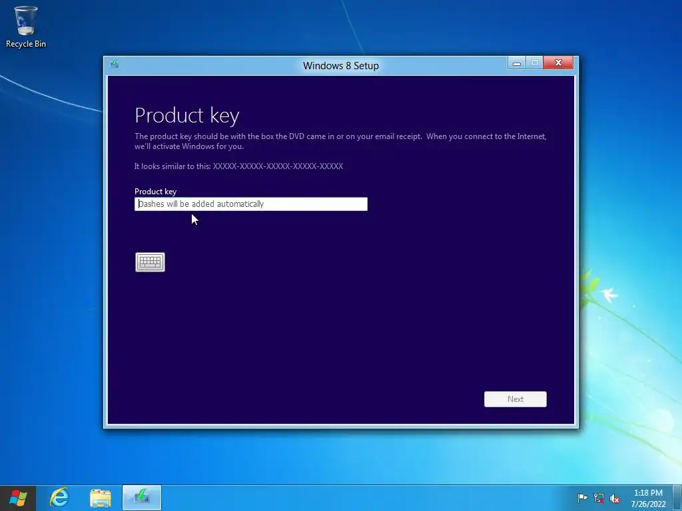Click the 'Product key' field label
Viewport: 682px width, 511px height.
coord(155,192)
